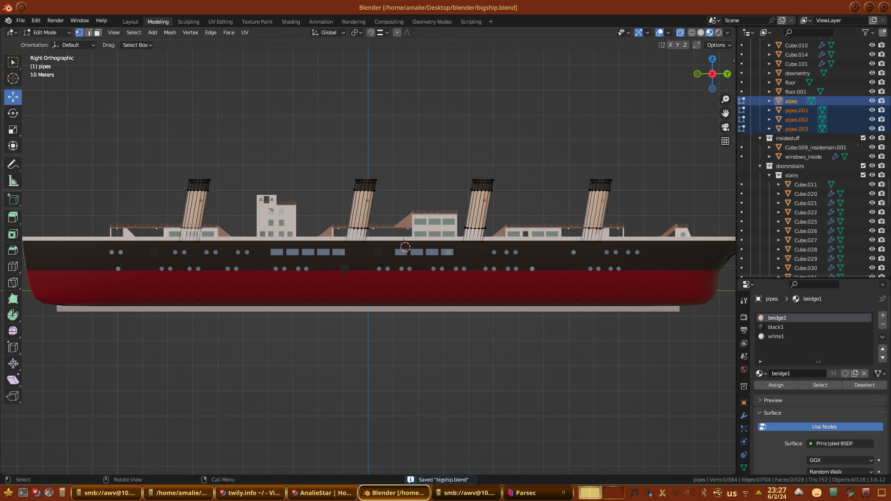Choose the Knife tool
This screenshot has height=501, width=891.
(13, 283)
